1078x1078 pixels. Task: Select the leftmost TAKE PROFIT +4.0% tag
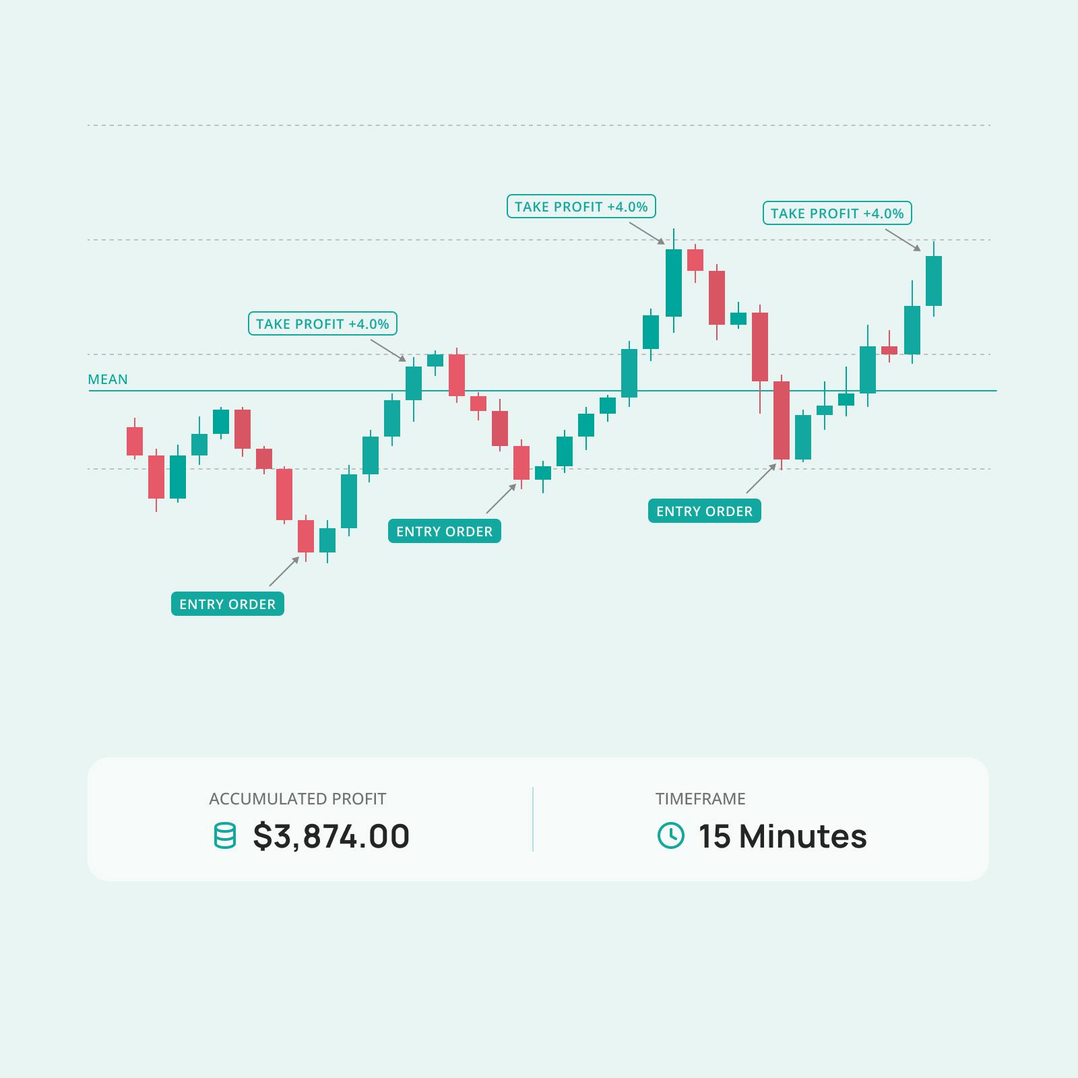pos(323,324)
